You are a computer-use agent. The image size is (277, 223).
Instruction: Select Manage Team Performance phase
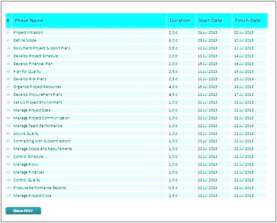[136, 126]
